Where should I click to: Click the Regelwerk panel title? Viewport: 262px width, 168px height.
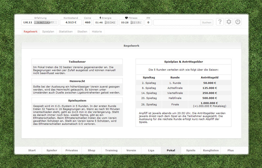click(x=131, y=46)
